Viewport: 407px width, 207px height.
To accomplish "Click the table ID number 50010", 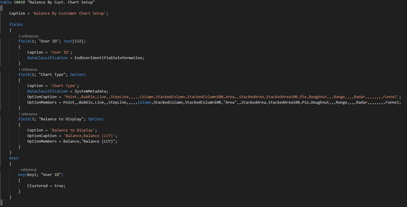I will pos(19,2).
